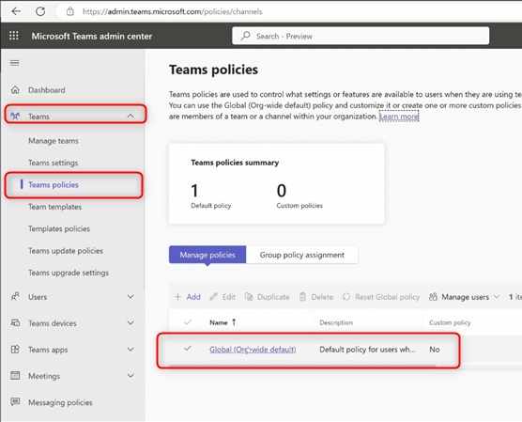Click the Delete trash icon

(302, 296)
